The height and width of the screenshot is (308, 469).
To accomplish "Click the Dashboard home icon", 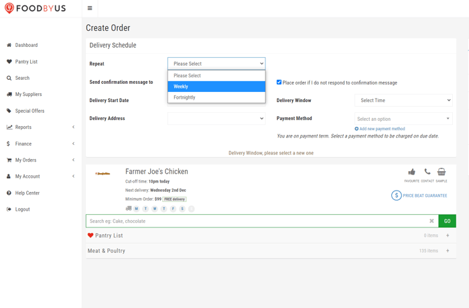I will click(x=9, y=45).
